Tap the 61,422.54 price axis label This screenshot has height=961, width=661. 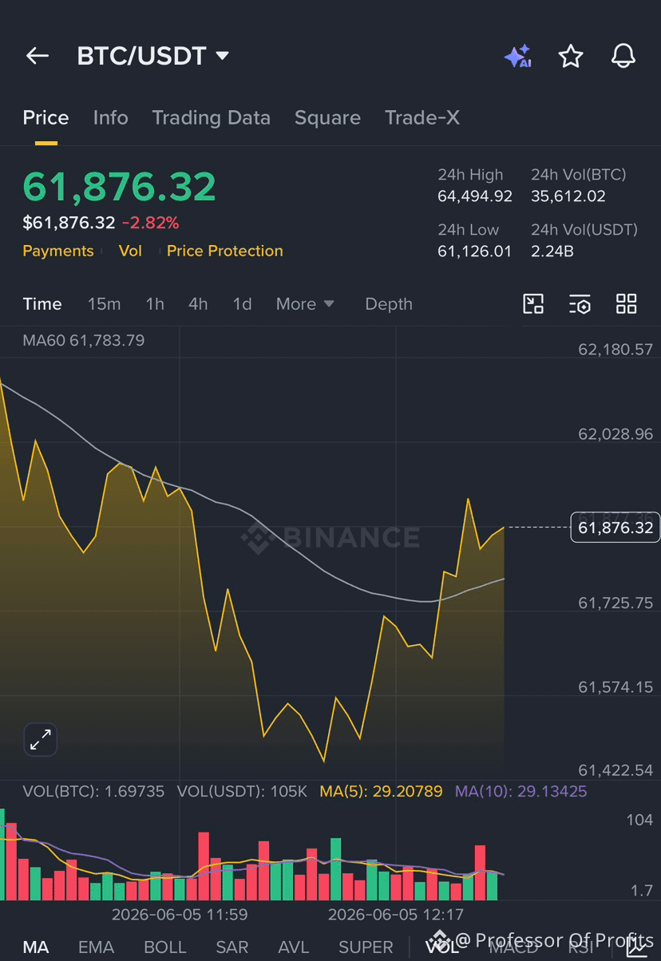(x=615, y=770)
